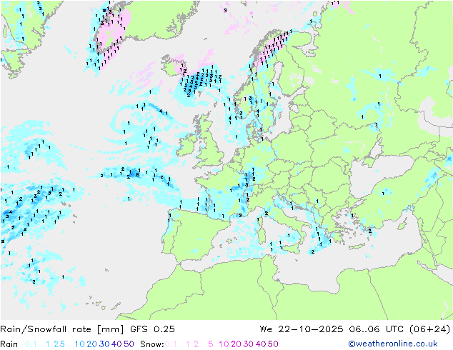Click the Snow legend value 5
The image size is (453, 350).
click(x=211, y=344)
